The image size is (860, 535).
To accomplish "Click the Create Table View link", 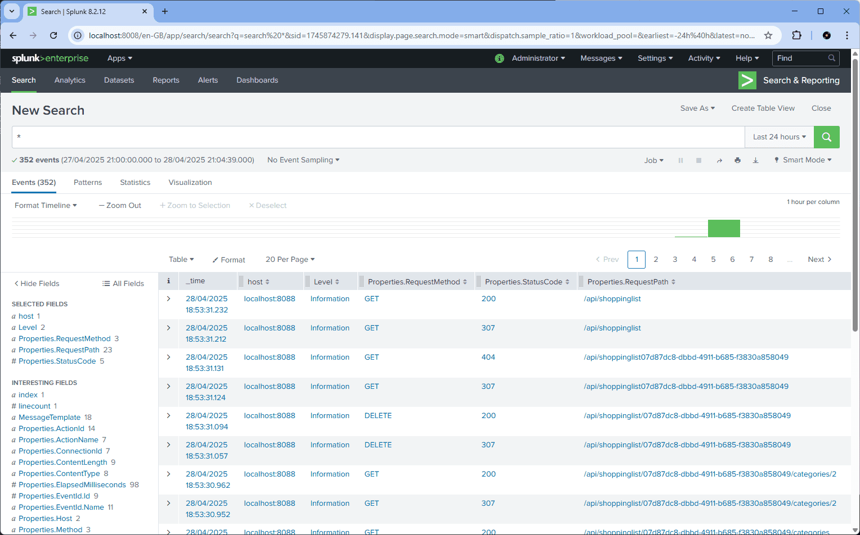I will [763, 108].
